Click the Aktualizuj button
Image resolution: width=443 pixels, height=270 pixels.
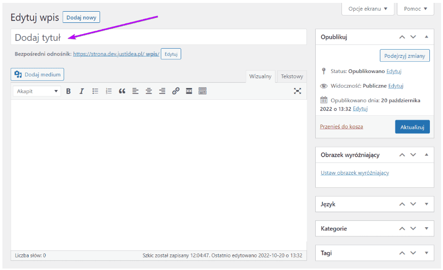tap(412, 127)
